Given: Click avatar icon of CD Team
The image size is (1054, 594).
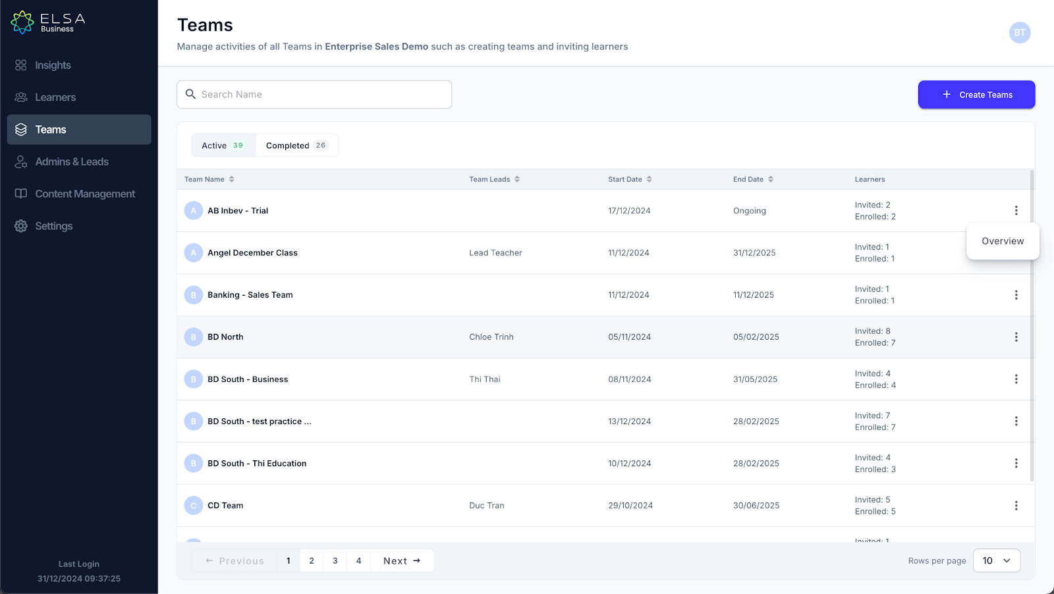Looking at the screenshot, I should [x=194, y=506].
